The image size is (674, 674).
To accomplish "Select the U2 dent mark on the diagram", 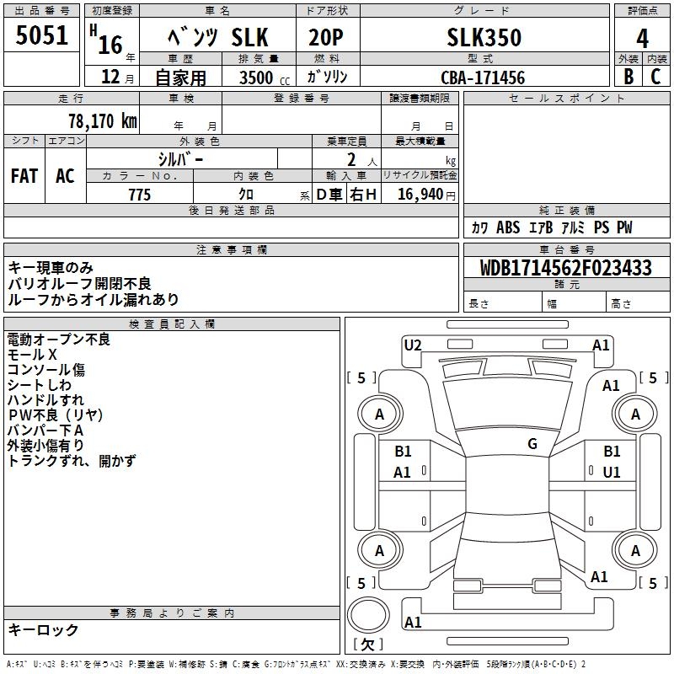I will coord(413,345).
